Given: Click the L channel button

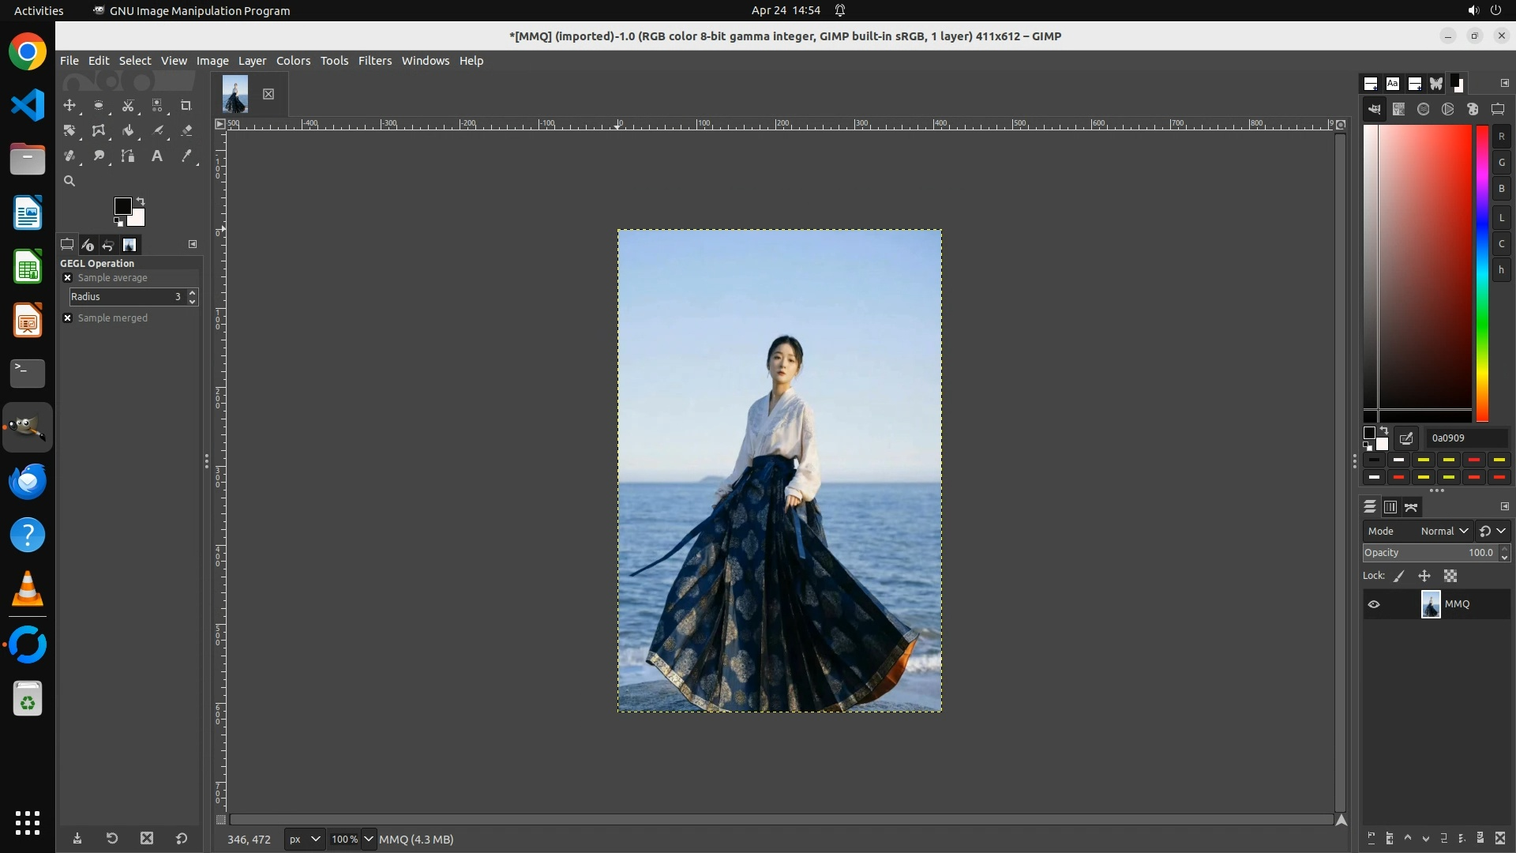Looking at the screenshot, I should [1501, 217].
